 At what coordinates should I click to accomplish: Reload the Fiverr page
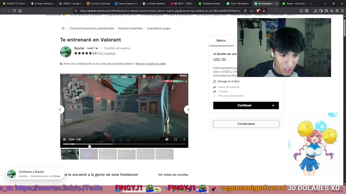pyautogui.click(x=14, y=11)
